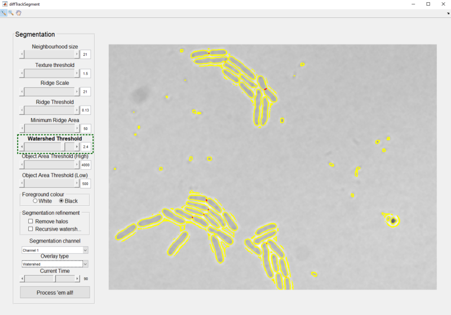Increase Ridge Scale with right arrow

(77, 92)
